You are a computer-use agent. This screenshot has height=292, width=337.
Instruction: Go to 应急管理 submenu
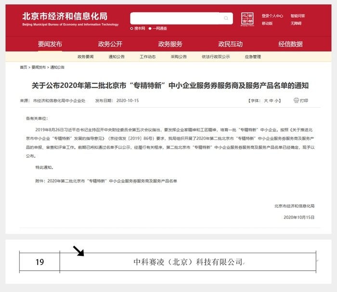point(253,57)
